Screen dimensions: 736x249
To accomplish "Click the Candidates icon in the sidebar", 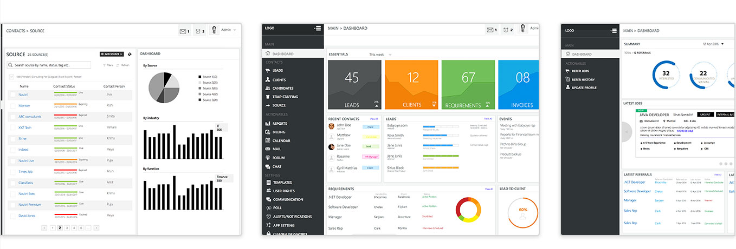I will pos(268,88).
